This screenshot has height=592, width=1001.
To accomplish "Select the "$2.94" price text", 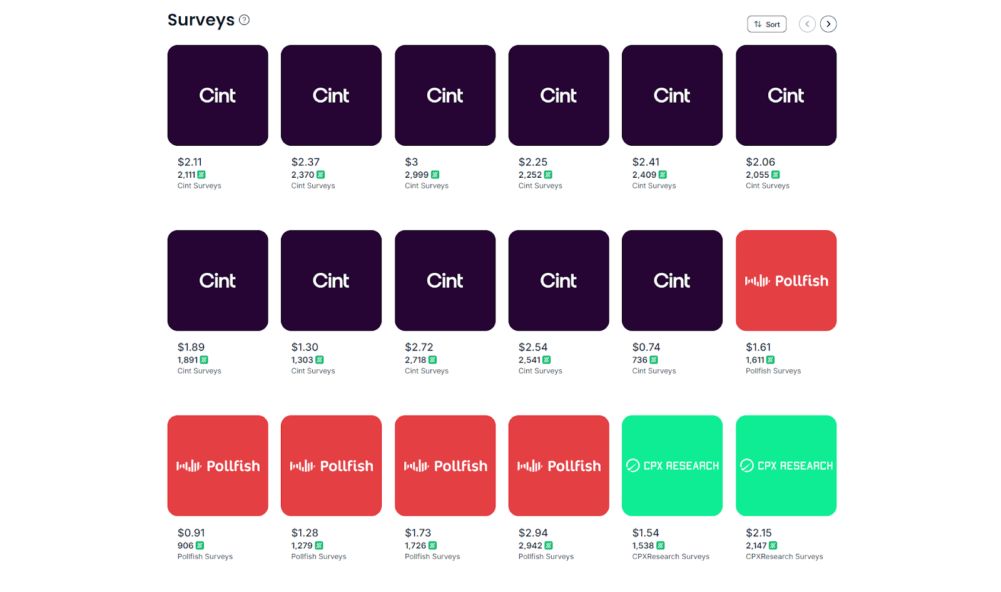I will point(533,533).
